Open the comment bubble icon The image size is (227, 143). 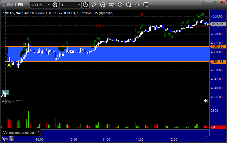point(146,5)
